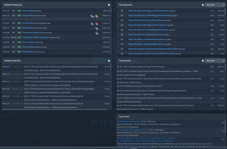Viewport: 227px width, 149px height.
Task: Click the cloud icon on Home.Untracked row
Action: pos(97,33)
